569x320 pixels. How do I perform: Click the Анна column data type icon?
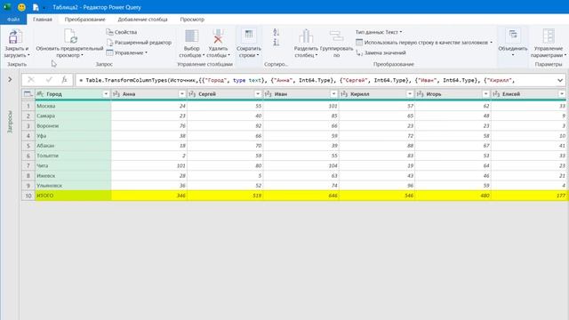tap(116, 94)
